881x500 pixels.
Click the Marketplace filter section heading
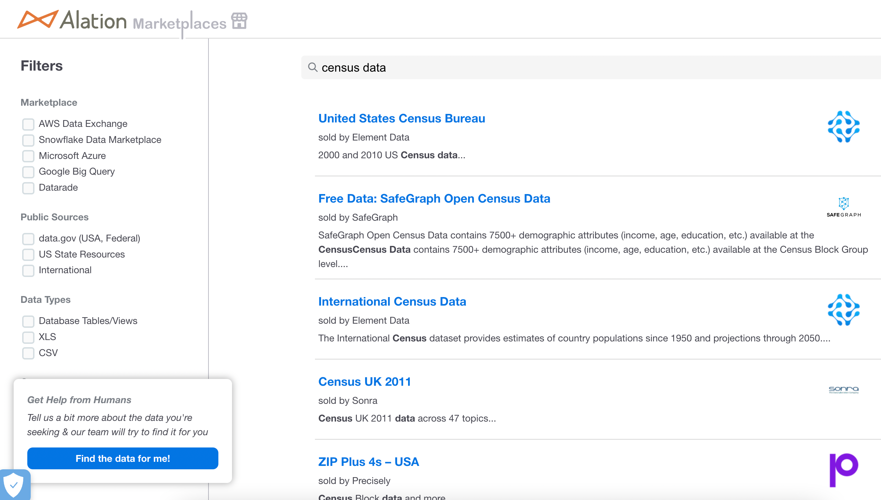[49, 102]
